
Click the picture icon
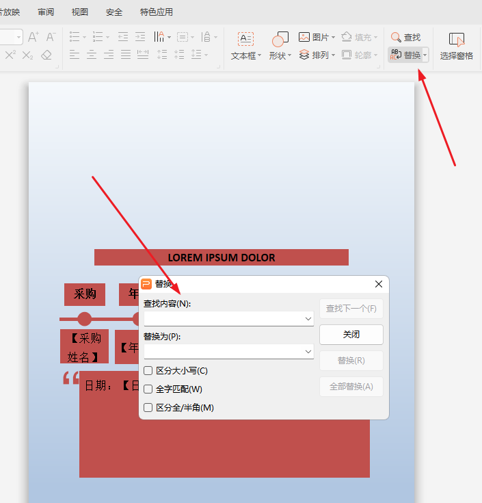(304, 37)
